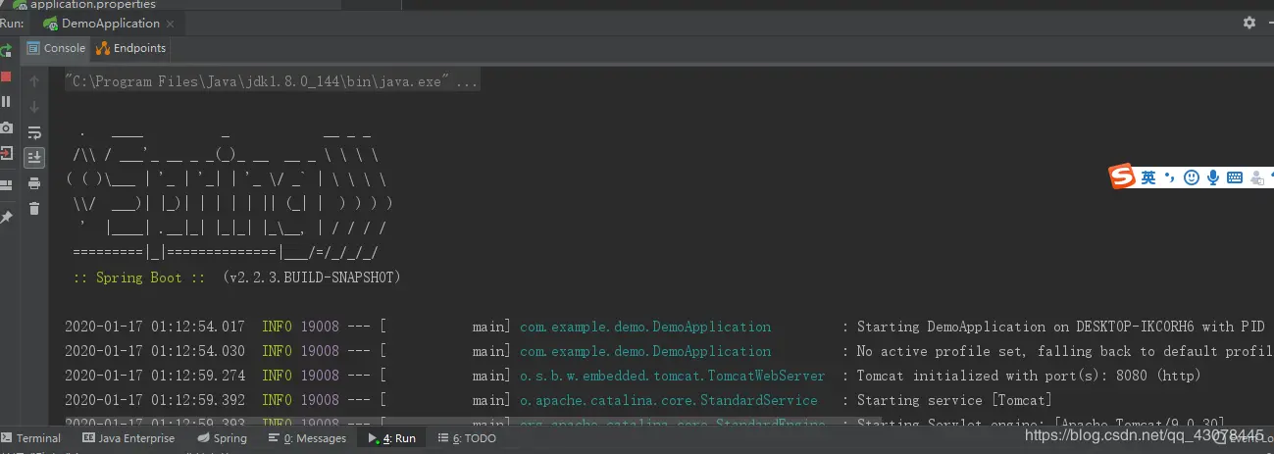Click o.apache.catalina.core.StandardService logger name
This screenshot has height=454, width=1274.
tap(669, 400)
